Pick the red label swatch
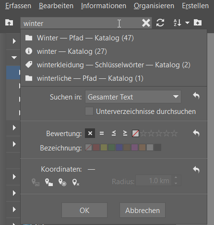214x225 pixels. point(96,148)
